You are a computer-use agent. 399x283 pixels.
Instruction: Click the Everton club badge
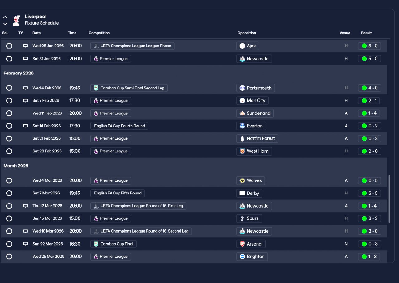242,126
